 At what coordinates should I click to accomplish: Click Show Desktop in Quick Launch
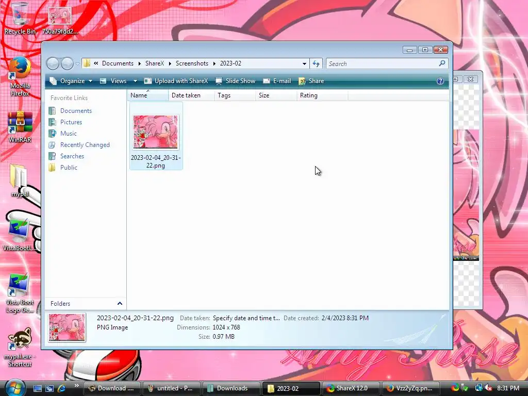point(37,388)
